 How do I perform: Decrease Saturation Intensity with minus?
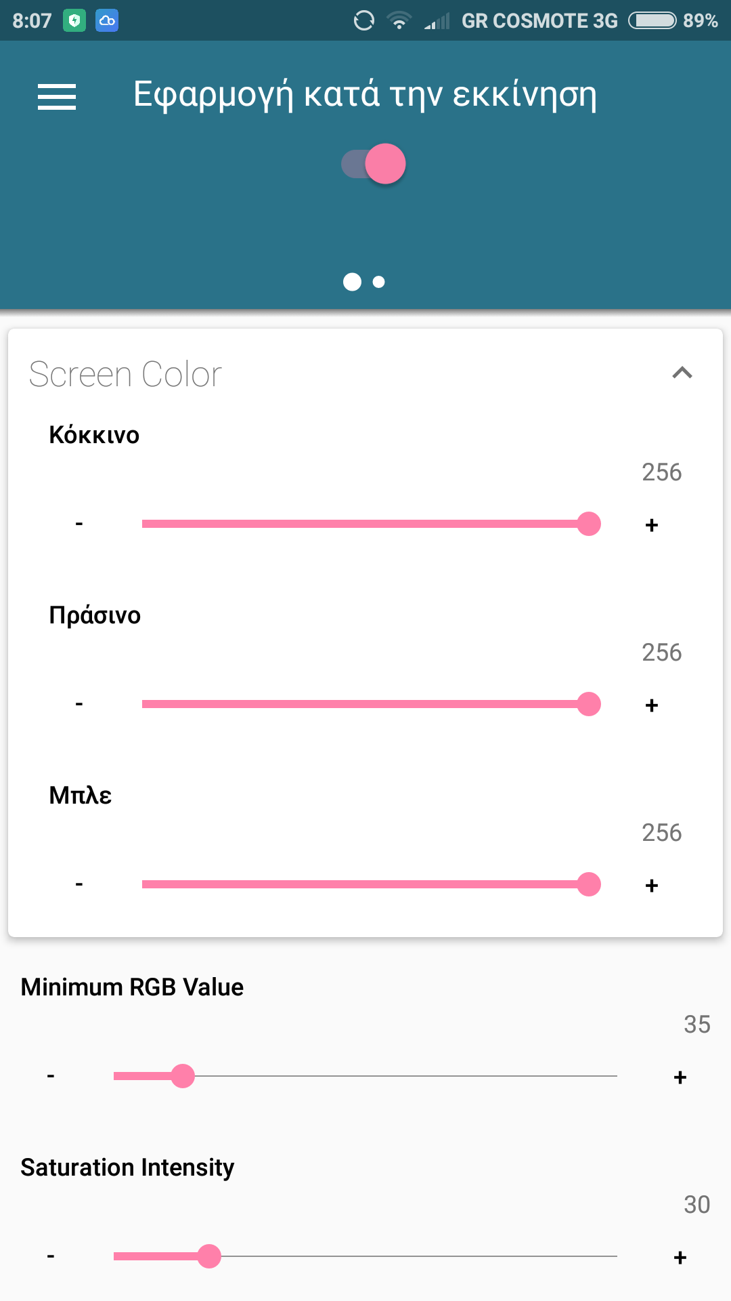pyautogui.click(x=51, y=1256)
